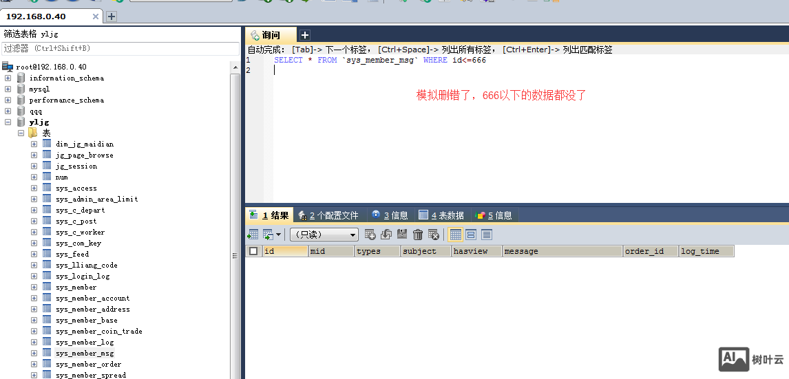Click the insert new row icon

coord(370,235)
